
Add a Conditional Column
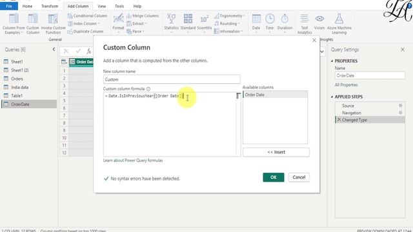click(x=87, y=15)
